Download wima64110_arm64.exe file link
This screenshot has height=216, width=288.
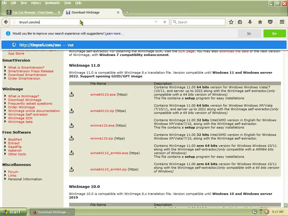(109, 153)
